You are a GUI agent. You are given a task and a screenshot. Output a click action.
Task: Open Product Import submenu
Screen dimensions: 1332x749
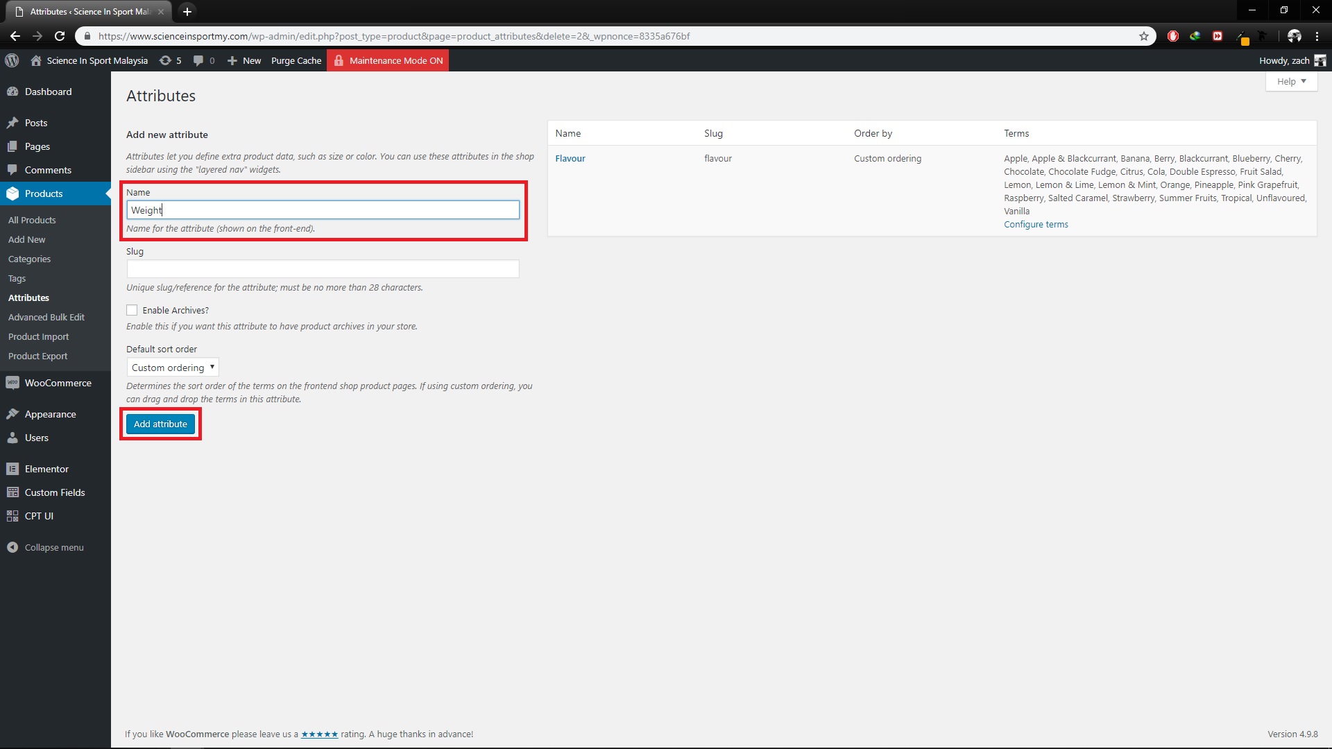pyautogui.click(x=39, y=336)
